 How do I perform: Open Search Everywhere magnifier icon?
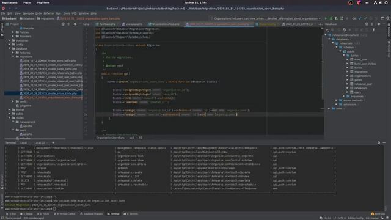388,18
